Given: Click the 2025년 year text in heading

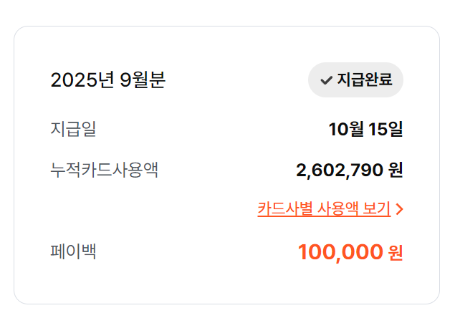Looking at the screenshot, I should tap(82, 80).
